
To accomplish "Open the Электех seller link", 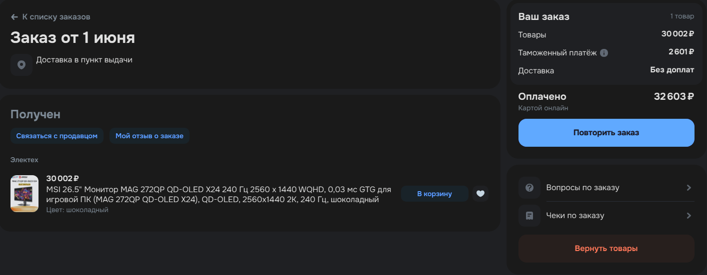I will coord(24,160).
